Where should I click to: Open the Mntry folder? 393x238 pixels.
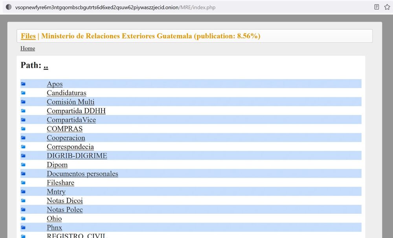56,192
